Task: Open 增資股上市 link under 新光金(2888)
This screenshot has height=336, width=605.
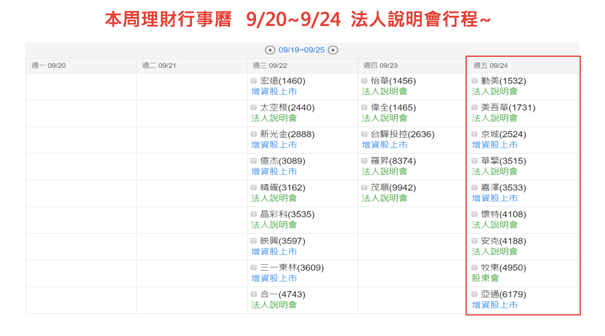Action: [274, 144]
